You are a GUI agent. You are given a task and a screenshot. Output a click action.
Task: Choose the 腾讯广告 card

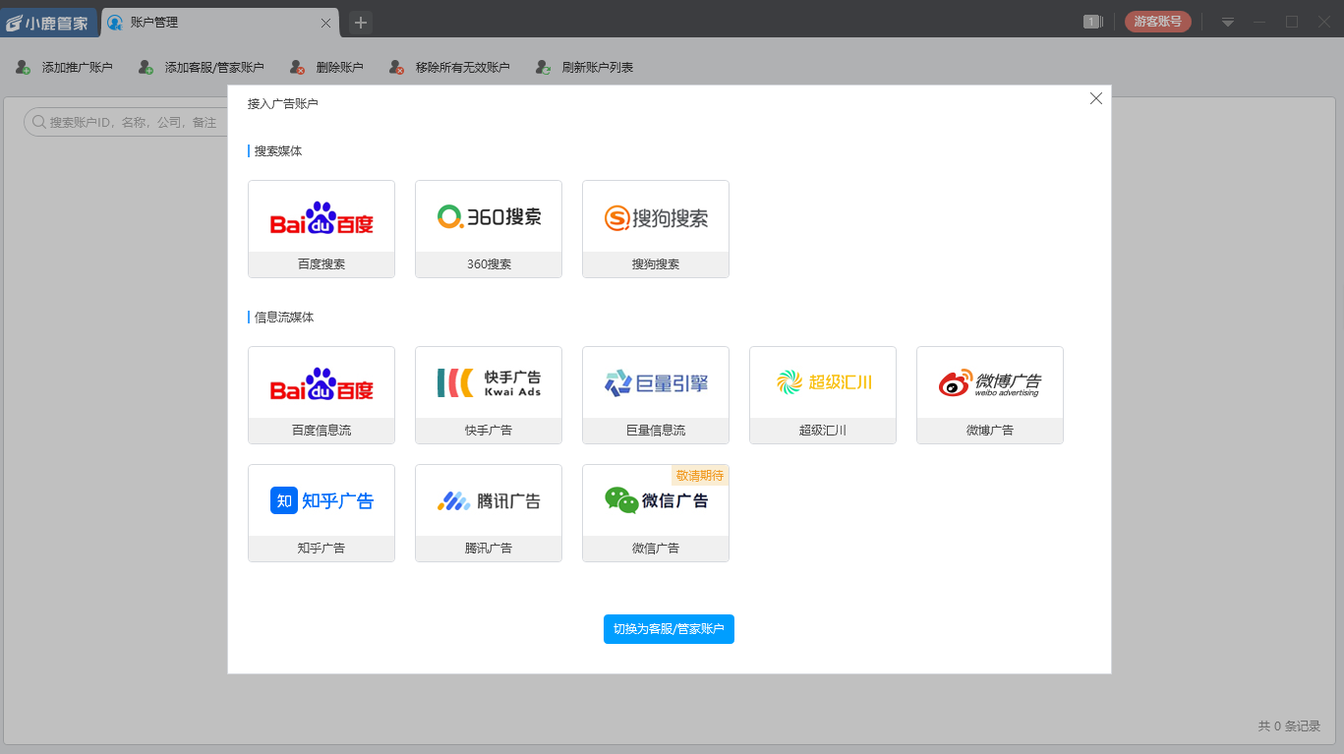[x=489, y=513]
